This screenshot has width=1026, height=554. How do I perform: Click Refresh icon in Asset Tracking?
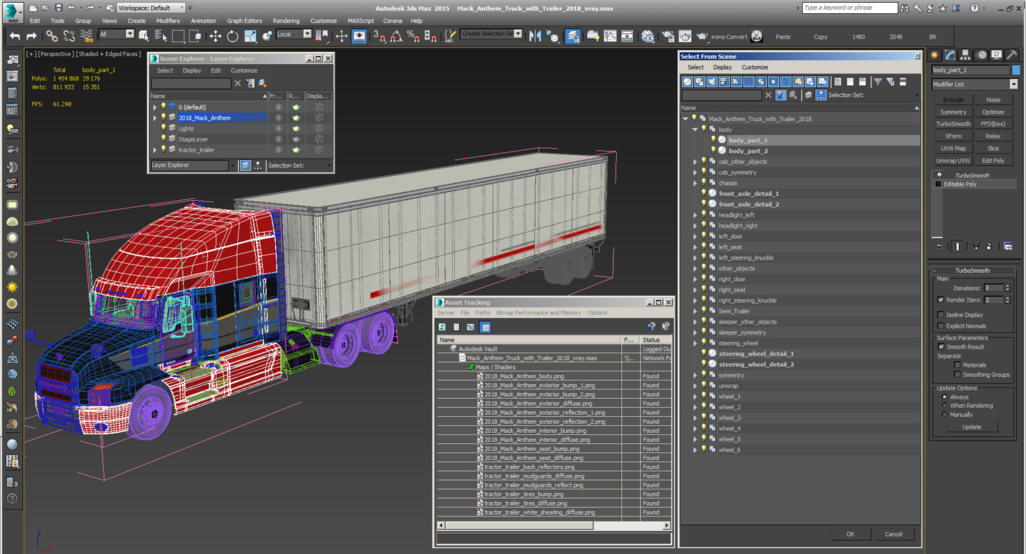[442, 327]
